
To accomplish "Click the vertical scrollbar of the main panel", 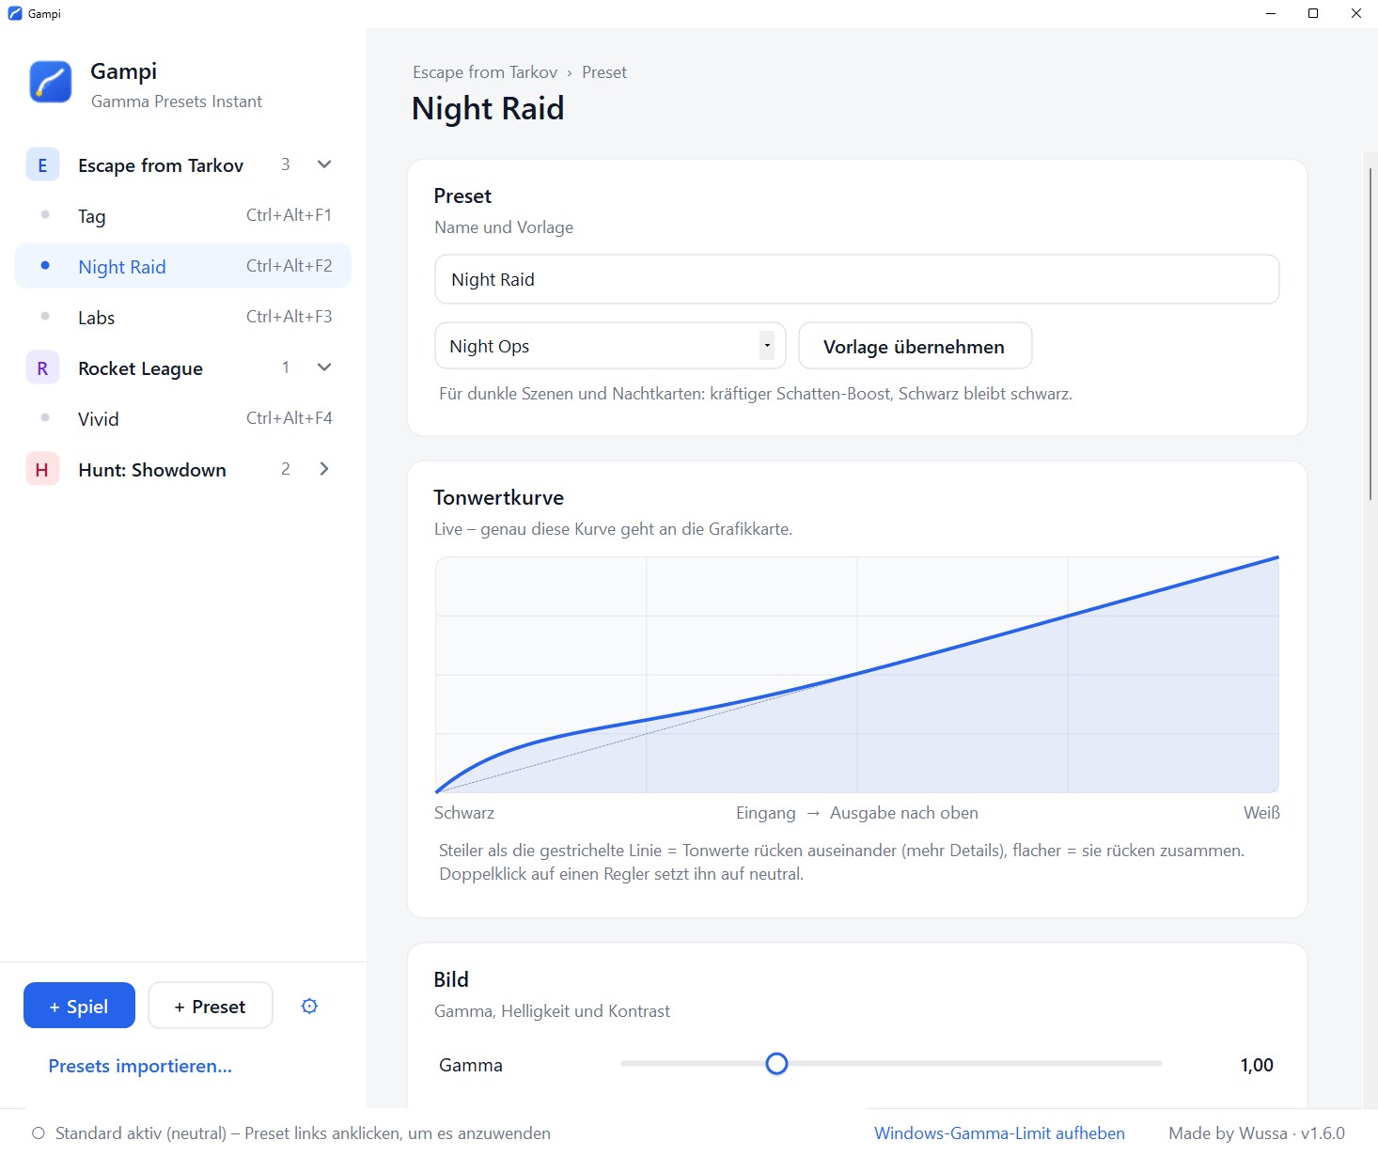I will click(x=1370, y=334).
